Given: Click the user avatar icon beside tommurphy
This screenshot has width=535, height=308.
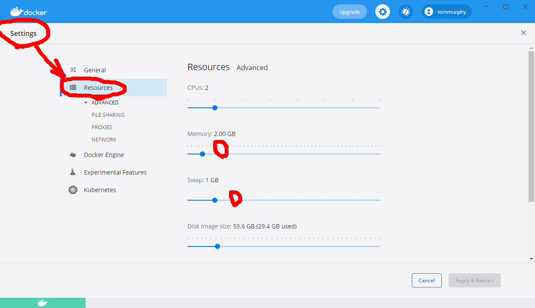Looking at the screenshot, I should (x=429, y=12).
